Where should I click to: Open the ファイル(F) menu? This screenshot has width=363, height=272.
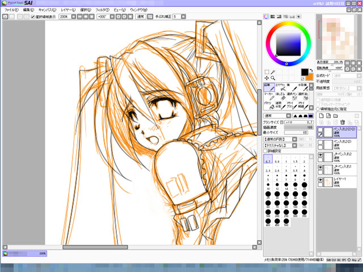pyautogui.click(x=11, y=10)
